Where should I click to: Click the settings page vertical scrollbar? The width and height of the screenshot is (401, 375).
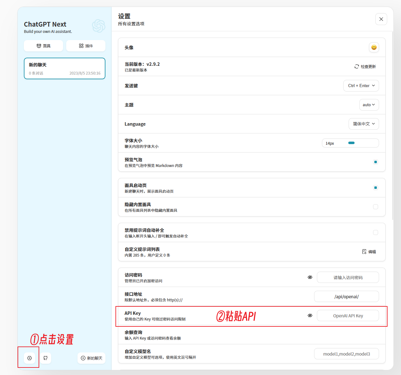(393, 125)
